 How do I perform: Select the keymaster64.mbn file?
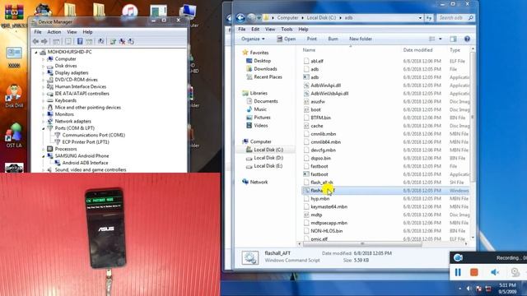(329, 206)
